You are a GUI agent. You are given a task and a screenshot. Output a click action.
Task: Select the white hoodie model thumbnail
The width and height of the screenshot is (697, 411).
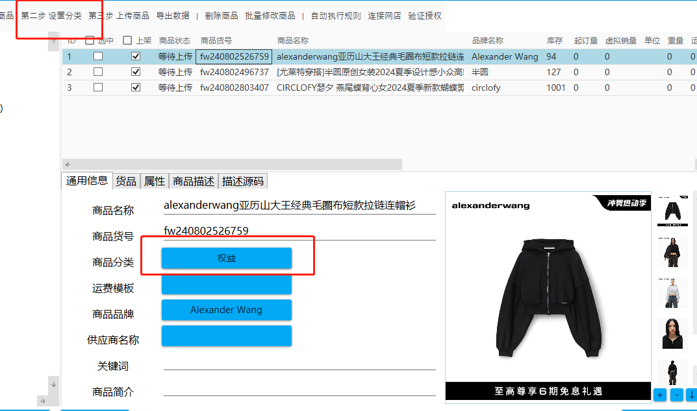672,292
